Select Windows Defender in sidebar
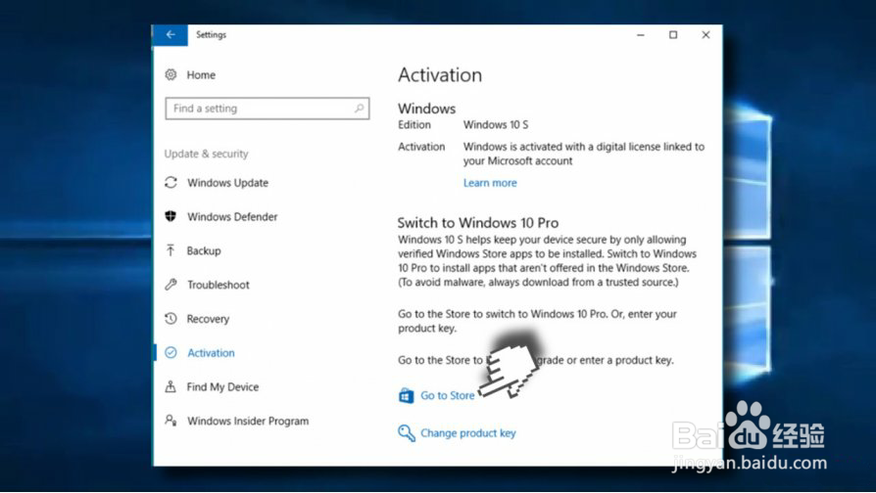 click(x=232, y=217)
